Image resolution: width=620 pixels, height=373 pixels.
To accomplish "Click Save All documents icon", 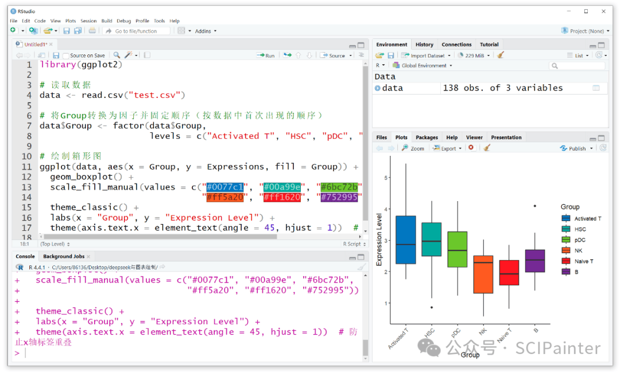I will pos(78,31).
